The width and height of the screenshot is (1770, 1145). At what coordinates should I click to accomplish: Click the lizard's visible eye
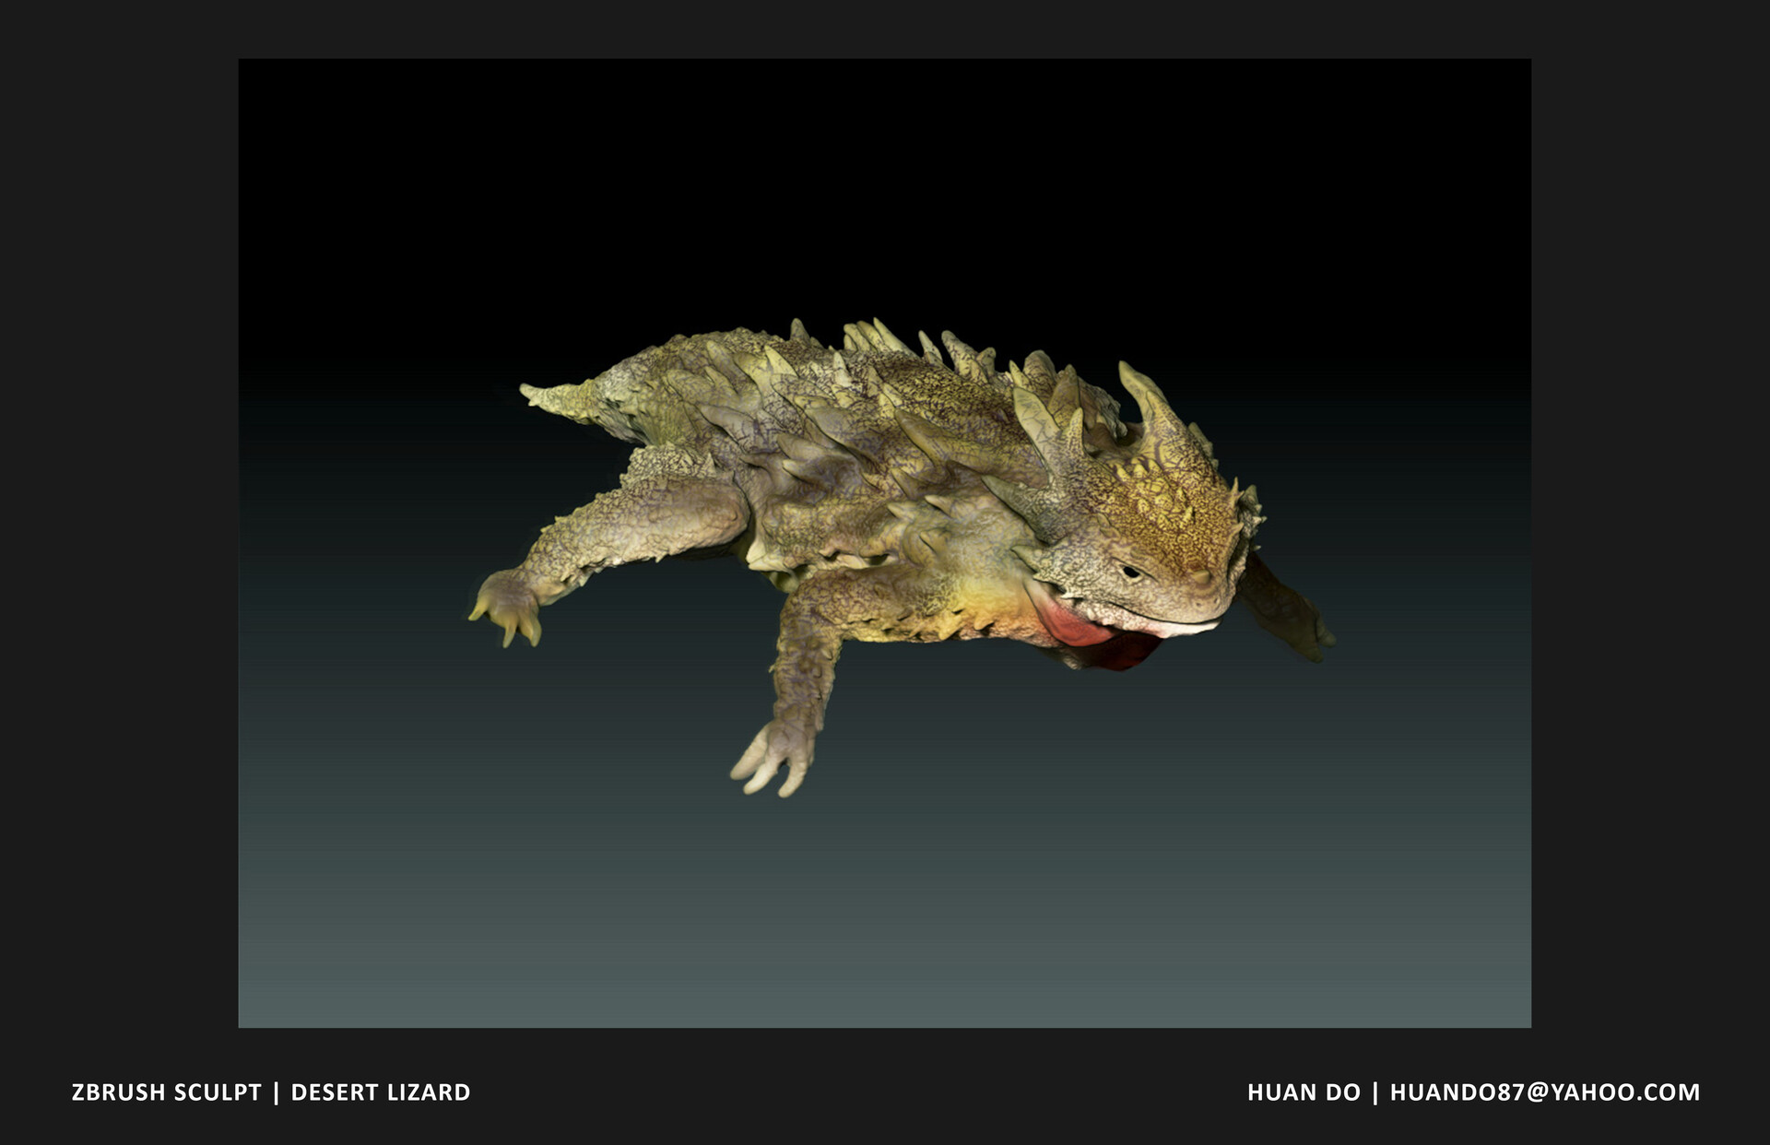coord(1131,573)
